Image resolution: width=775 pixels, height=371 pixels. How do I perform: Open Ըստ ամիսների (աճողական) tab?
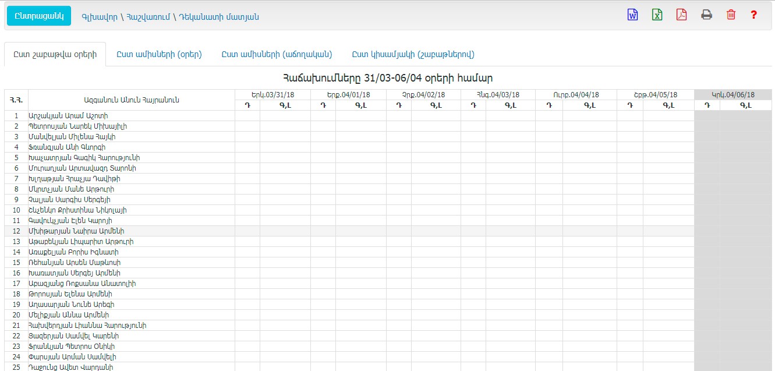(277, 54)
